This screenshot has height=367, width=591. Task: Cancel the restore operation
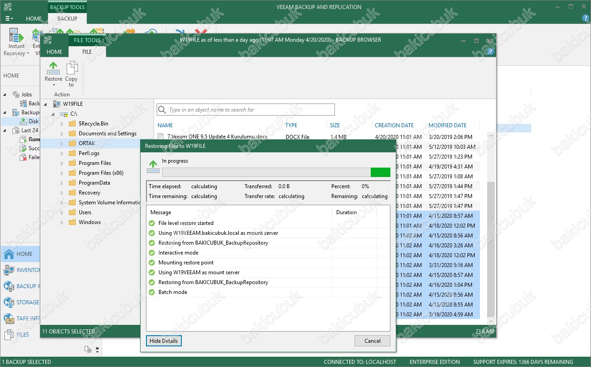(x=373, y=341)
